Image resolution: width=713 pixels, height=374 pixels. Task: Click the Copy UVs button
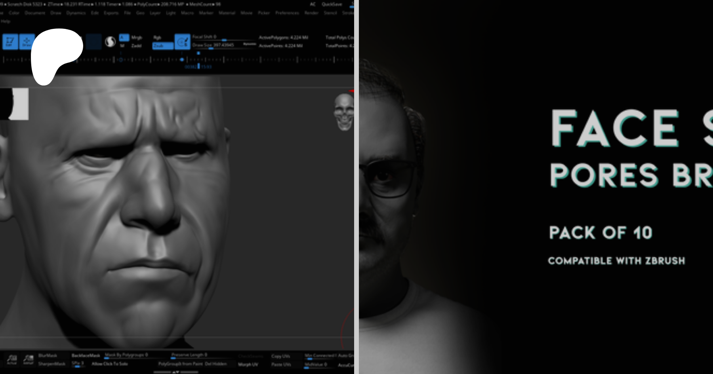click(x=281, y=356)
